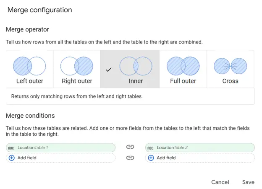The image size is (262, 189).
Task: Click the plus icon in right Add field
Action: tap(151, 158)
